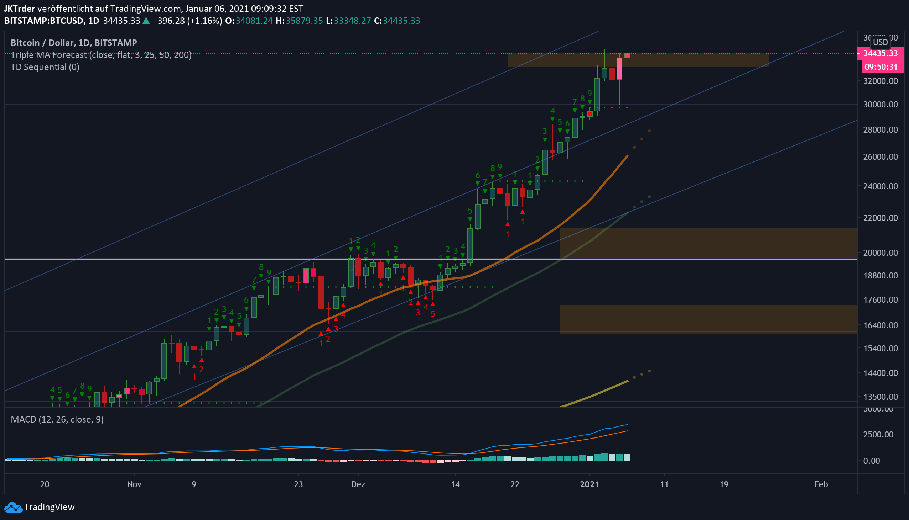Click the 28000.00 price axis label
The height and width of the screenshot is (520, 909).
(x=880, y=129)
